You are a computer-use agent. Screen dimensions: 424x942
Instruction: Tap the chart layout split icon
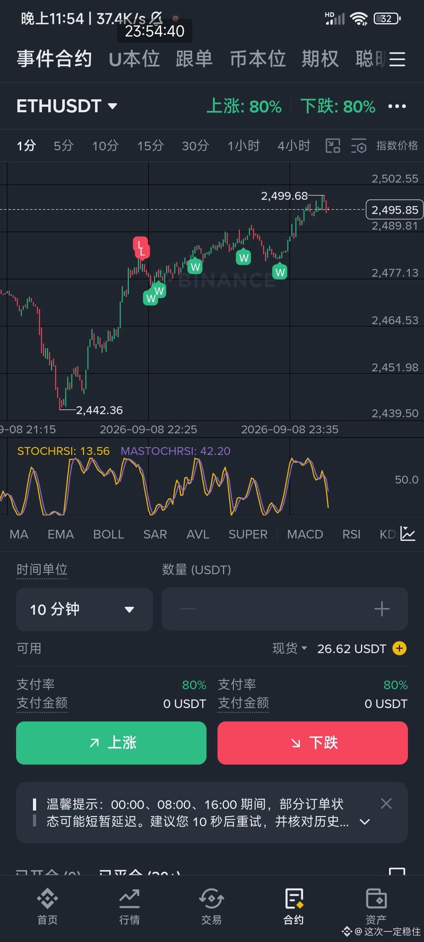[333, 146]
